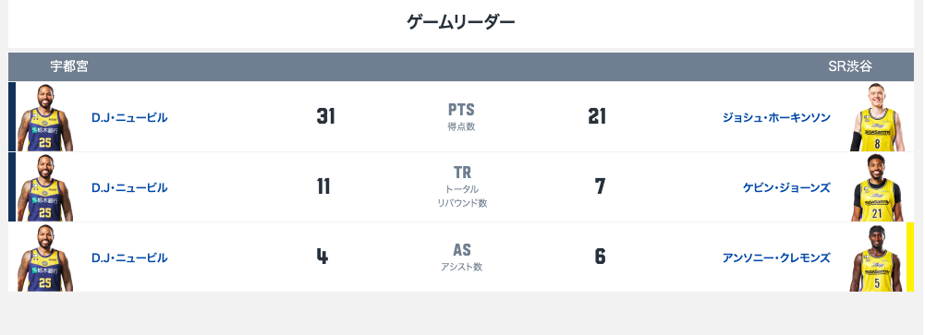Open D.J・ニュービル photo in PTS row
925x335 pixels.
click(45, 117)
